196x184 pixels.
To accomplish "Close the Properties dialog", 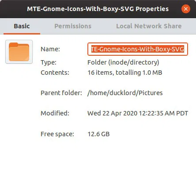I will point(186,9).
